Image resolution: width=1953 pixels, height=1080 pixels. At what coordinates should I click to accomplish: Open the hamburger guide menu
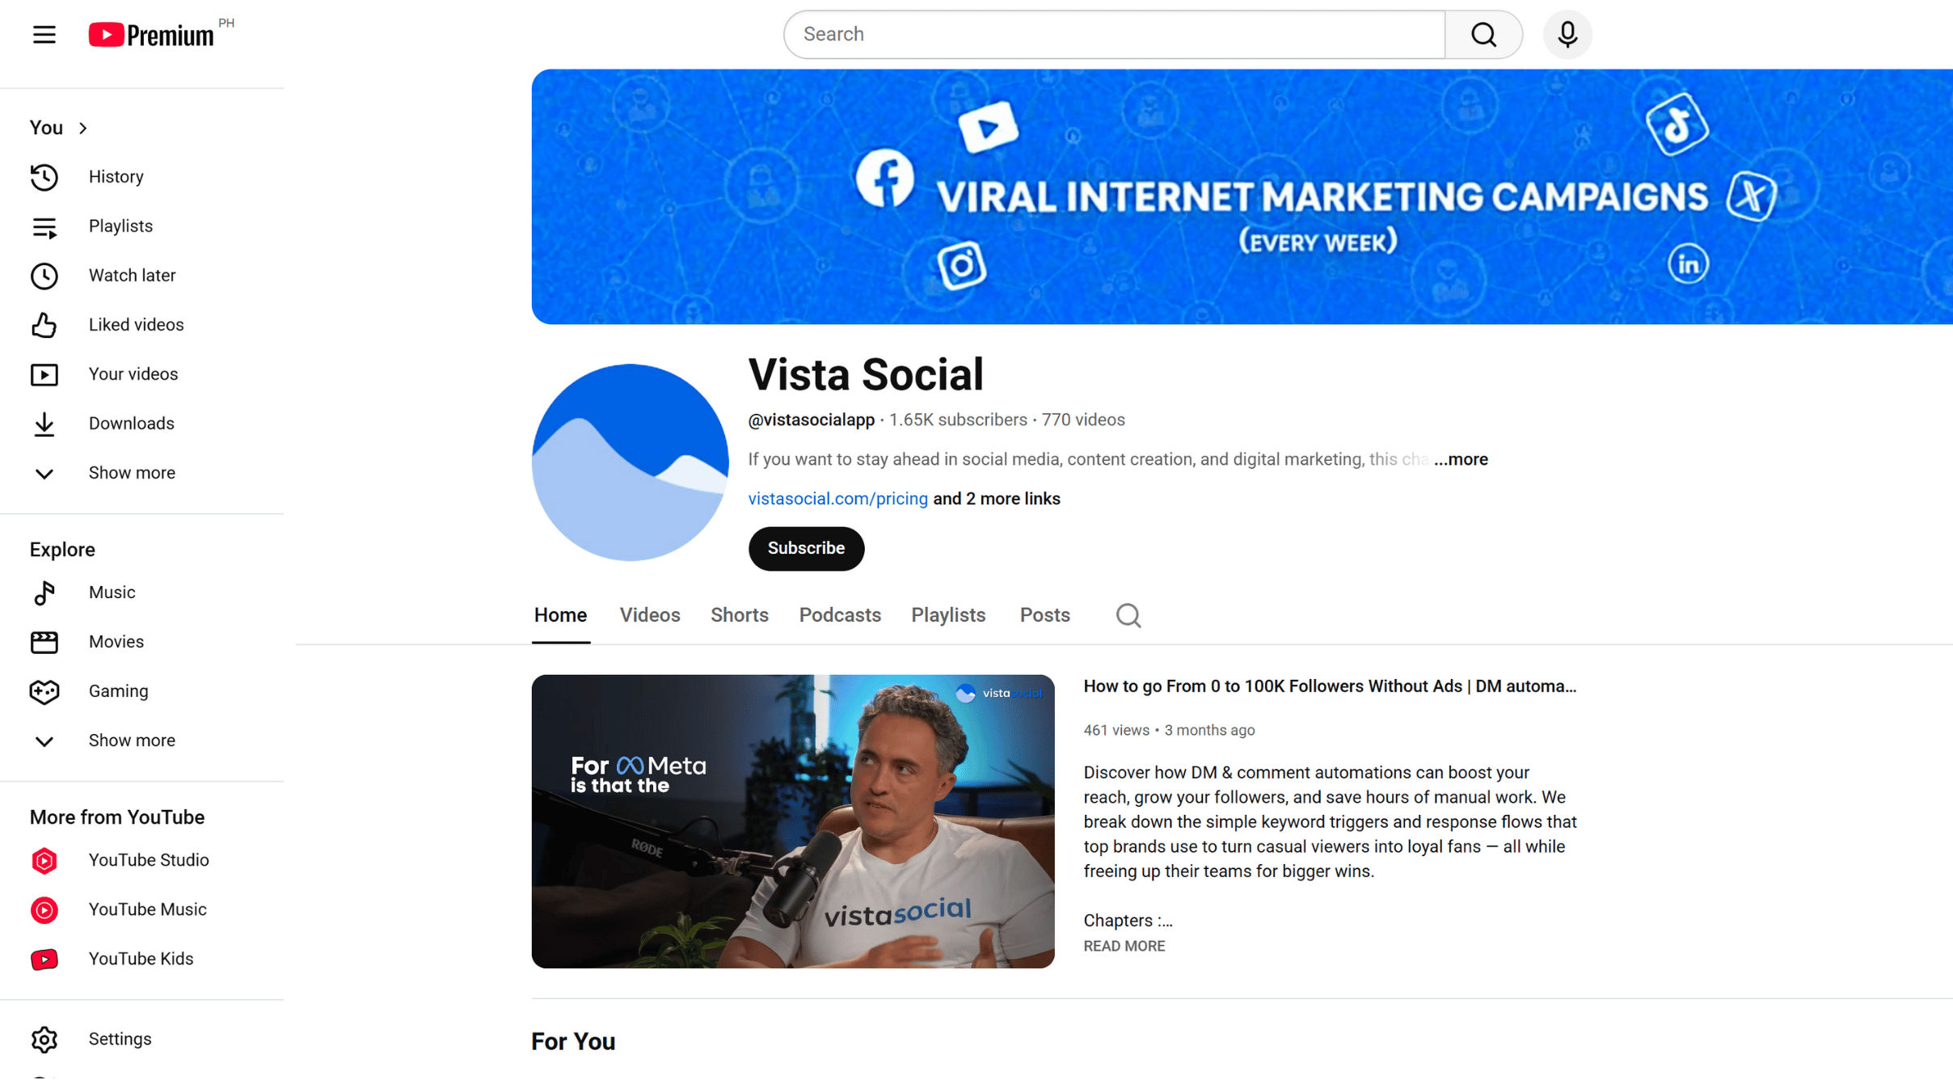coord(44,35)
